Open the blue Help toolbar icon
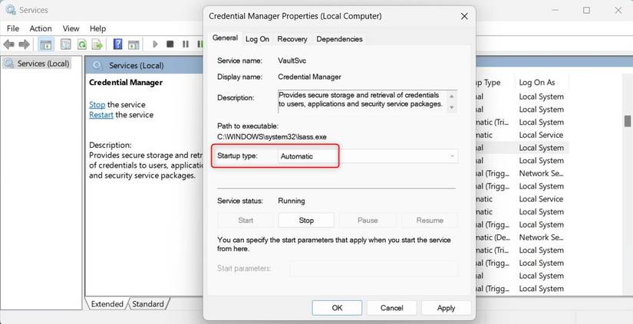This screenshot has height=324, width=633. (118, 44)
